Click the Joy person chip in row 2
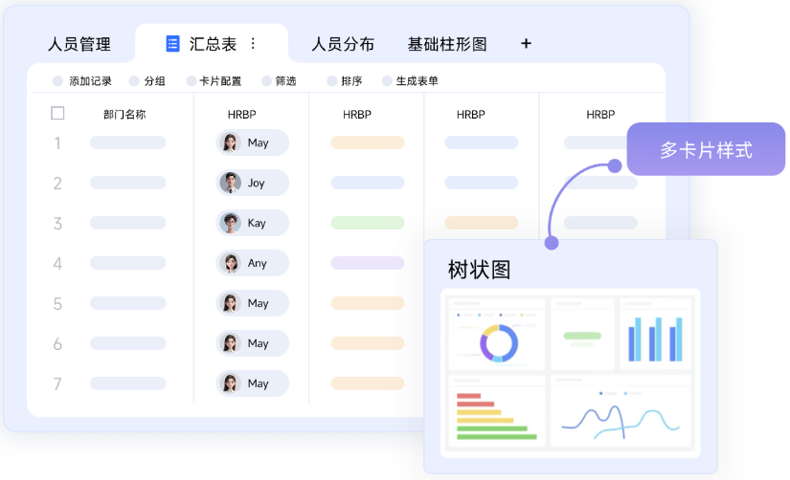The height and width of the screenshot is (480, 790). pyautogui.click(x=253, y=183)
